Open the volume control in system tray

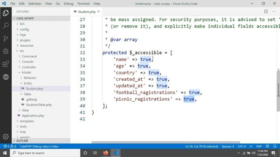pos(254,153)
